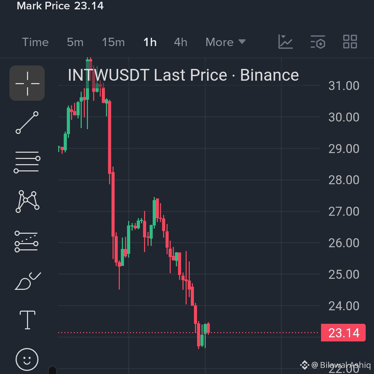Click the 23.14 current price label

(343, 333)
